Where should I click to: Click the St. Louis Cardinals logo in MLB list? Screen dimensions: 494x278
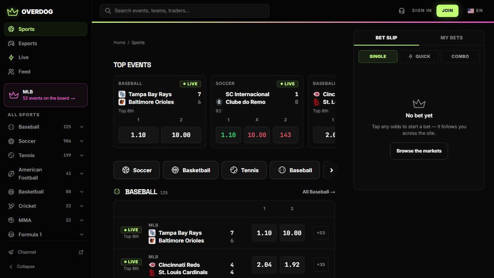152,273
